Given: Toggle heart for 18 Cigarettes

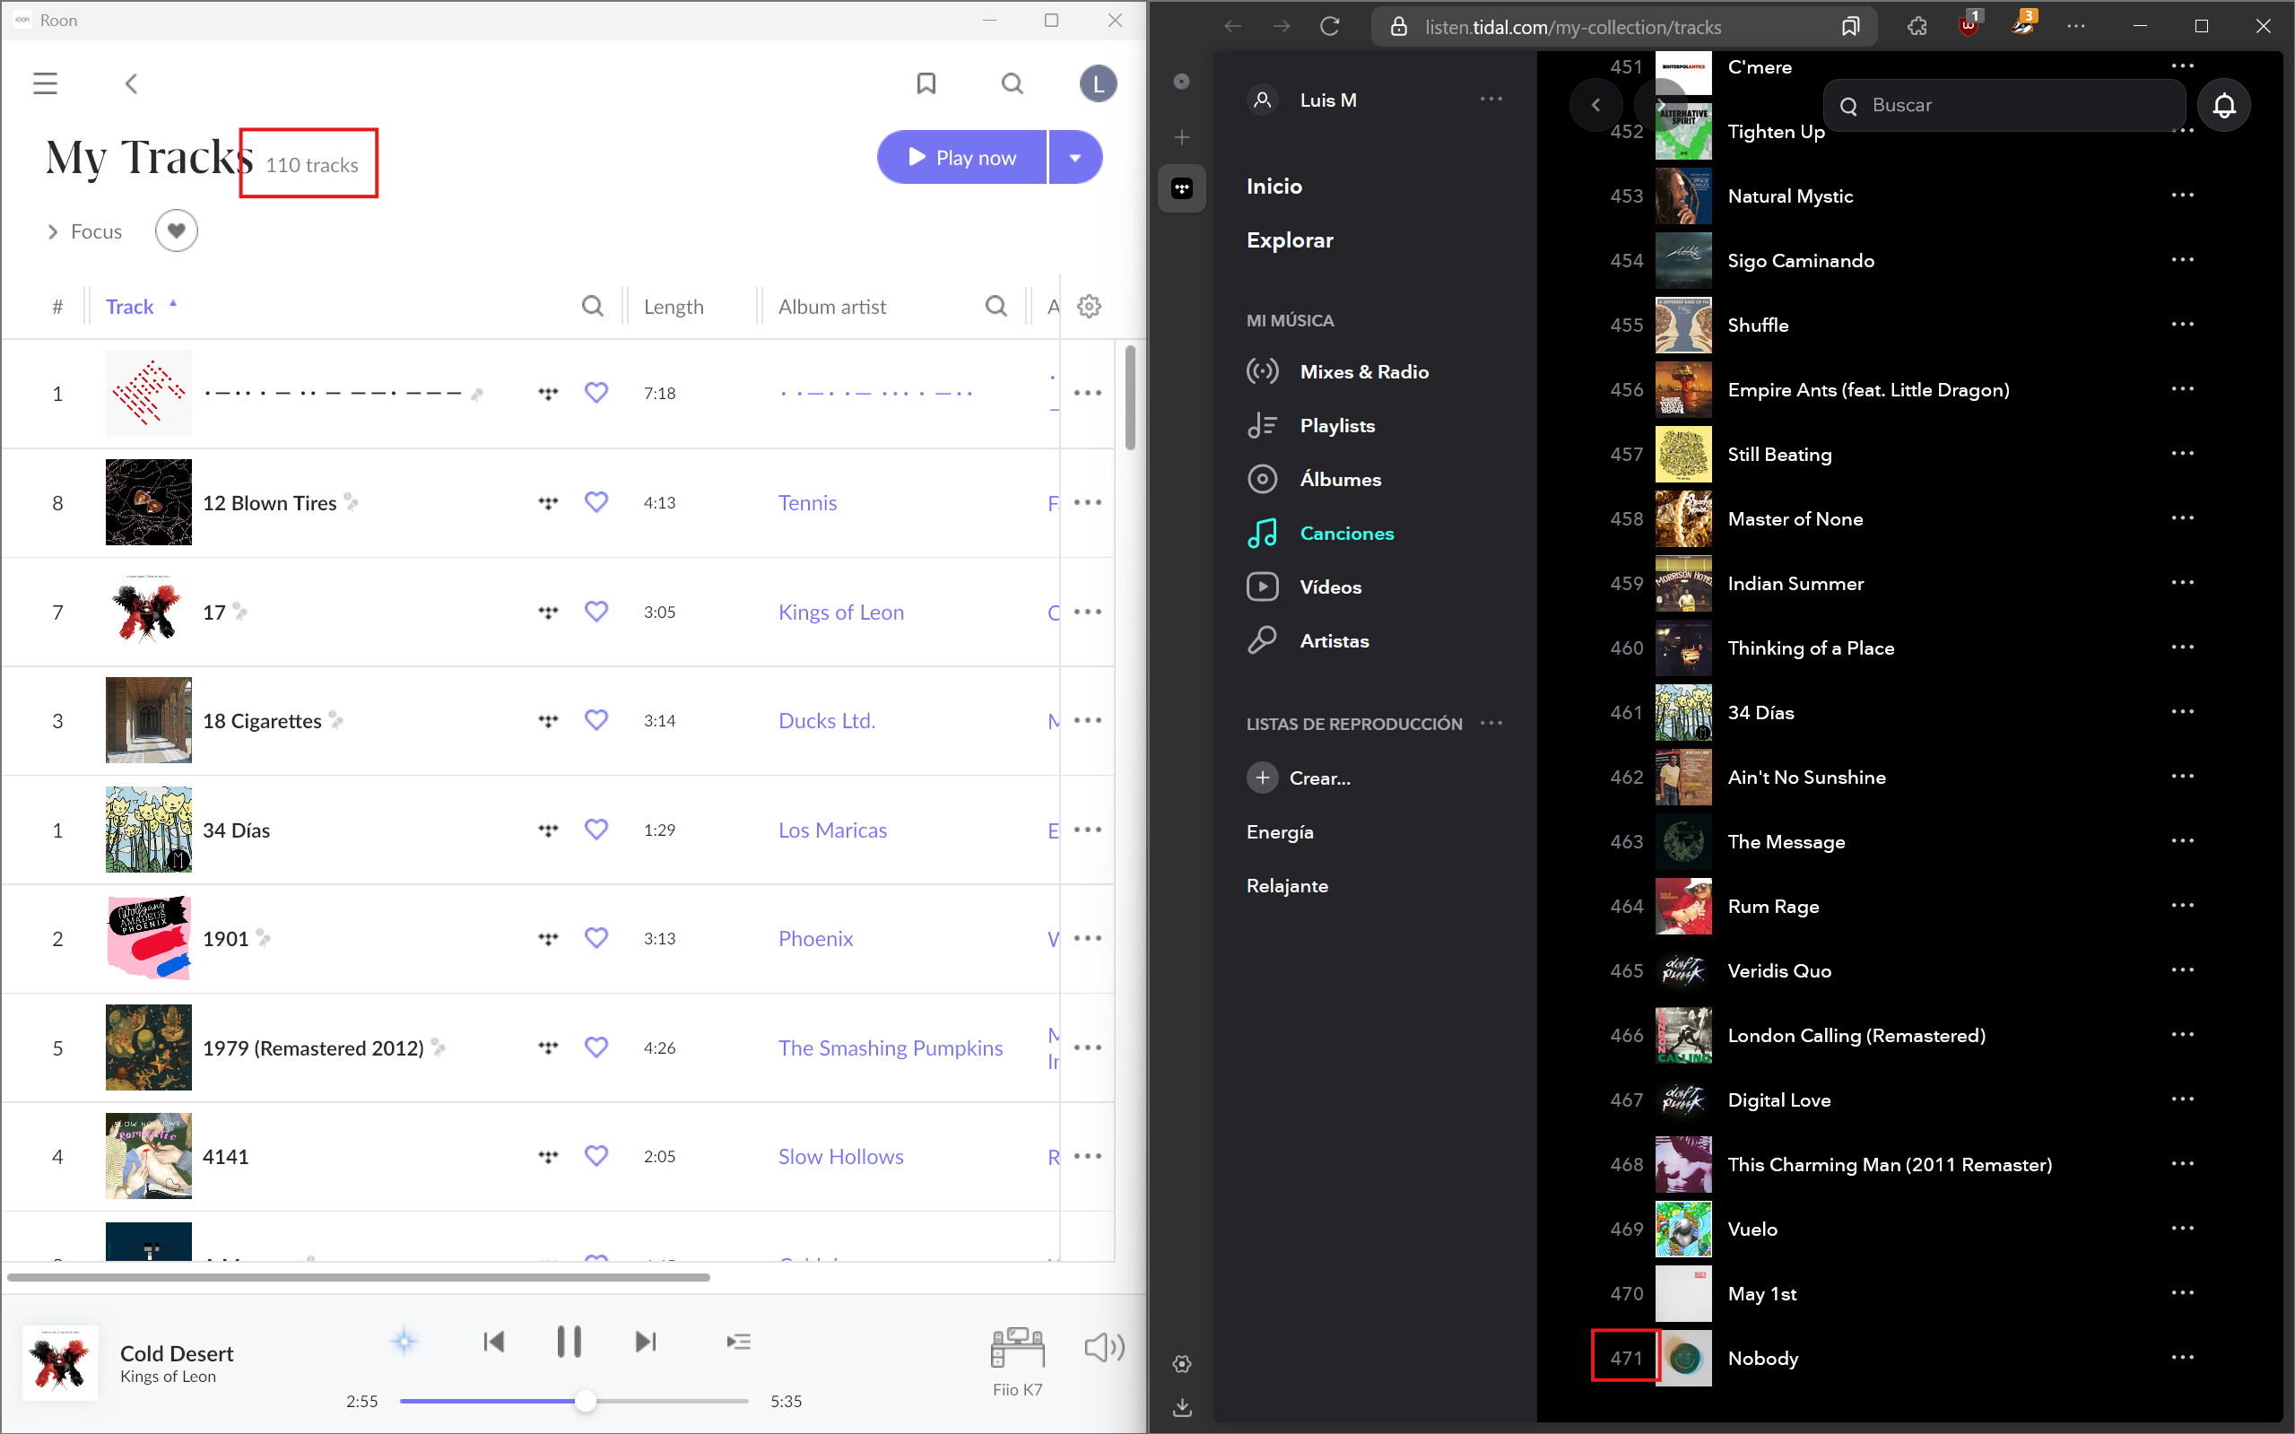Looking at the screenshot, I should [596, 721].
